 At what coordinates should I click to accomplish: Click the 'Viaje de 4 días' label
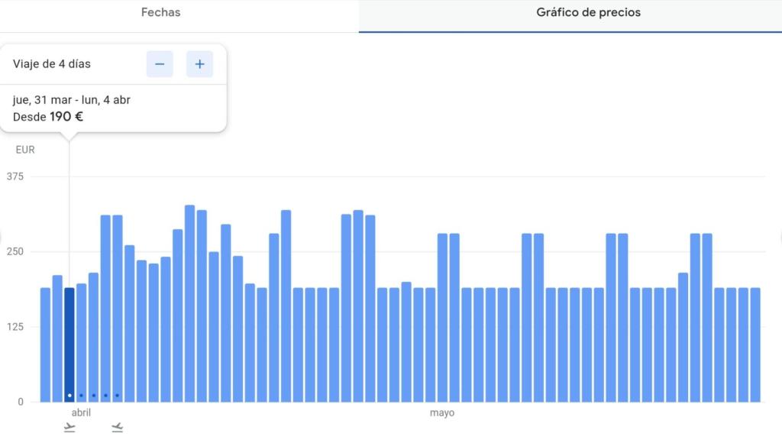coord(52,64)
